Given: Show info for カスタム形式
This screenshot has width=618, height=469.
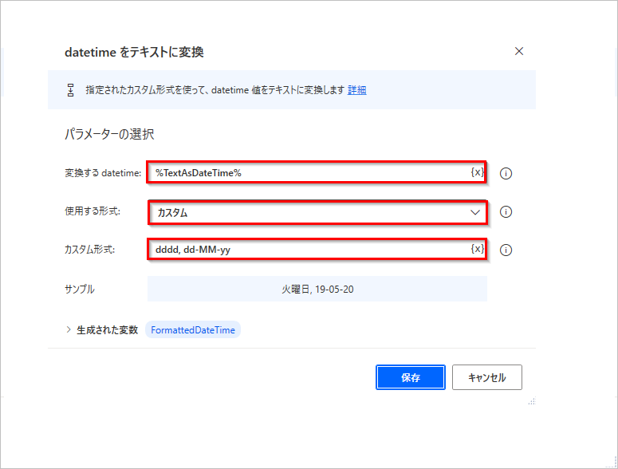Looking at the screenshot, I should [506, 250].
